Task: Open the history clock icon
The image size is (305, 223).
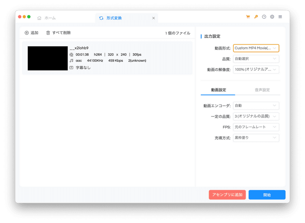Action: [x=264, y=17]
